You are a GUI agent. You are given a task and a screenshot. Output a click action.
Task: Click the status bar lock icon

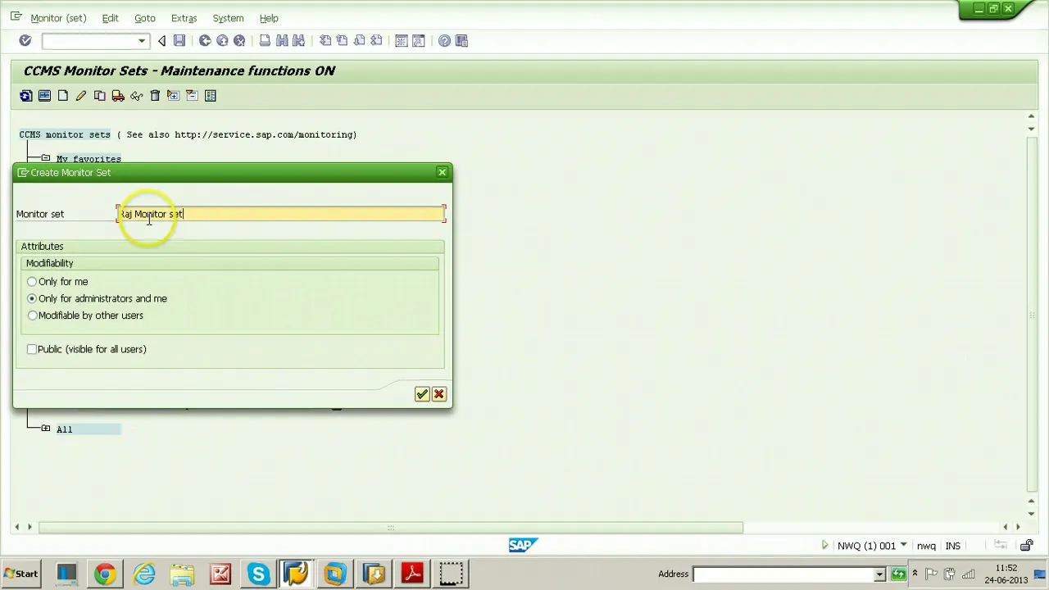click(x=1027, y=546)
